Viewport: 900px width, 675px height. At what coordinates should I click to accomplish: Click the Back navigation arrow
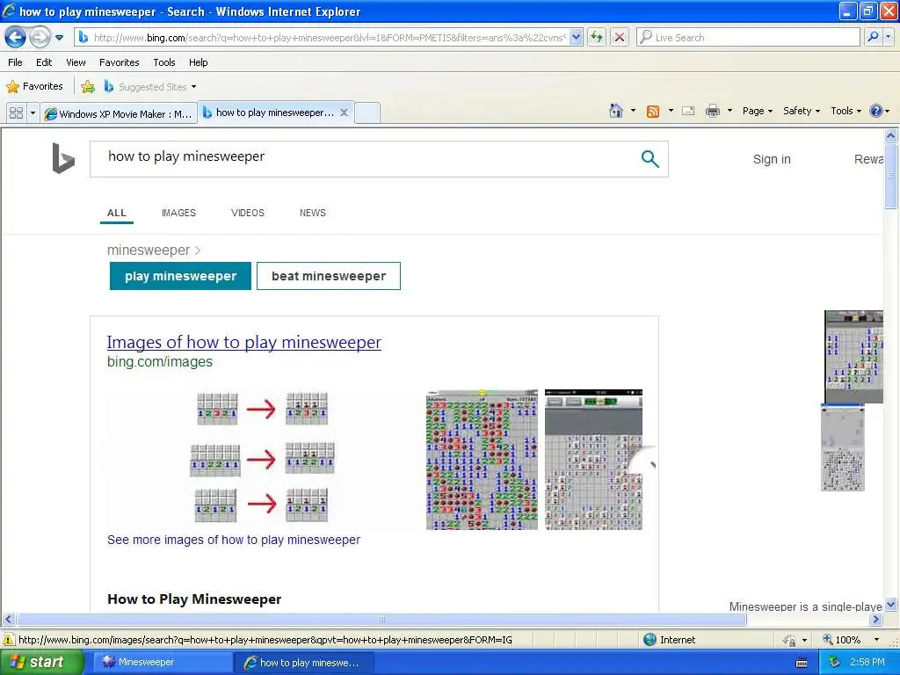[16, 38]
